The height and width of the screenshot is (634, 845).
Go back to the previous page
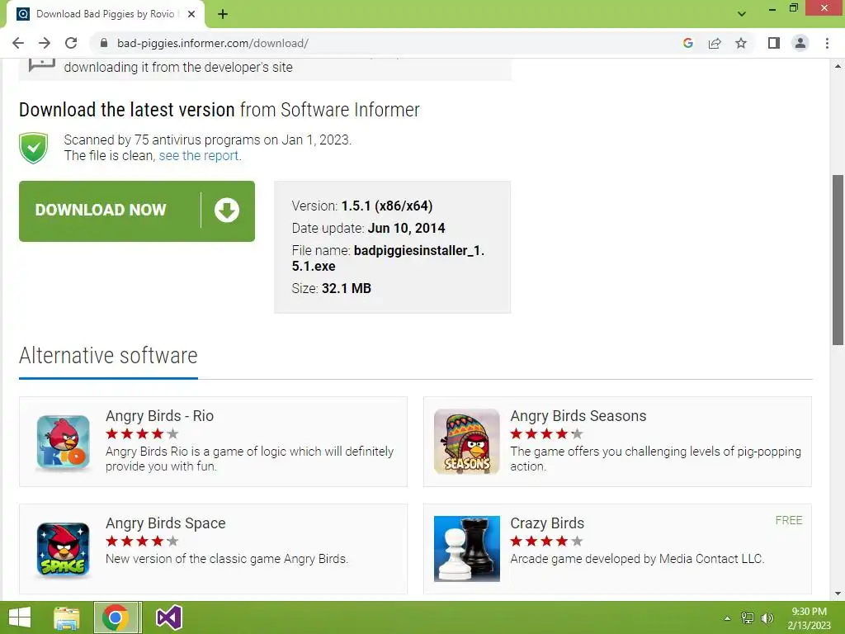click(x=18, y=43)
